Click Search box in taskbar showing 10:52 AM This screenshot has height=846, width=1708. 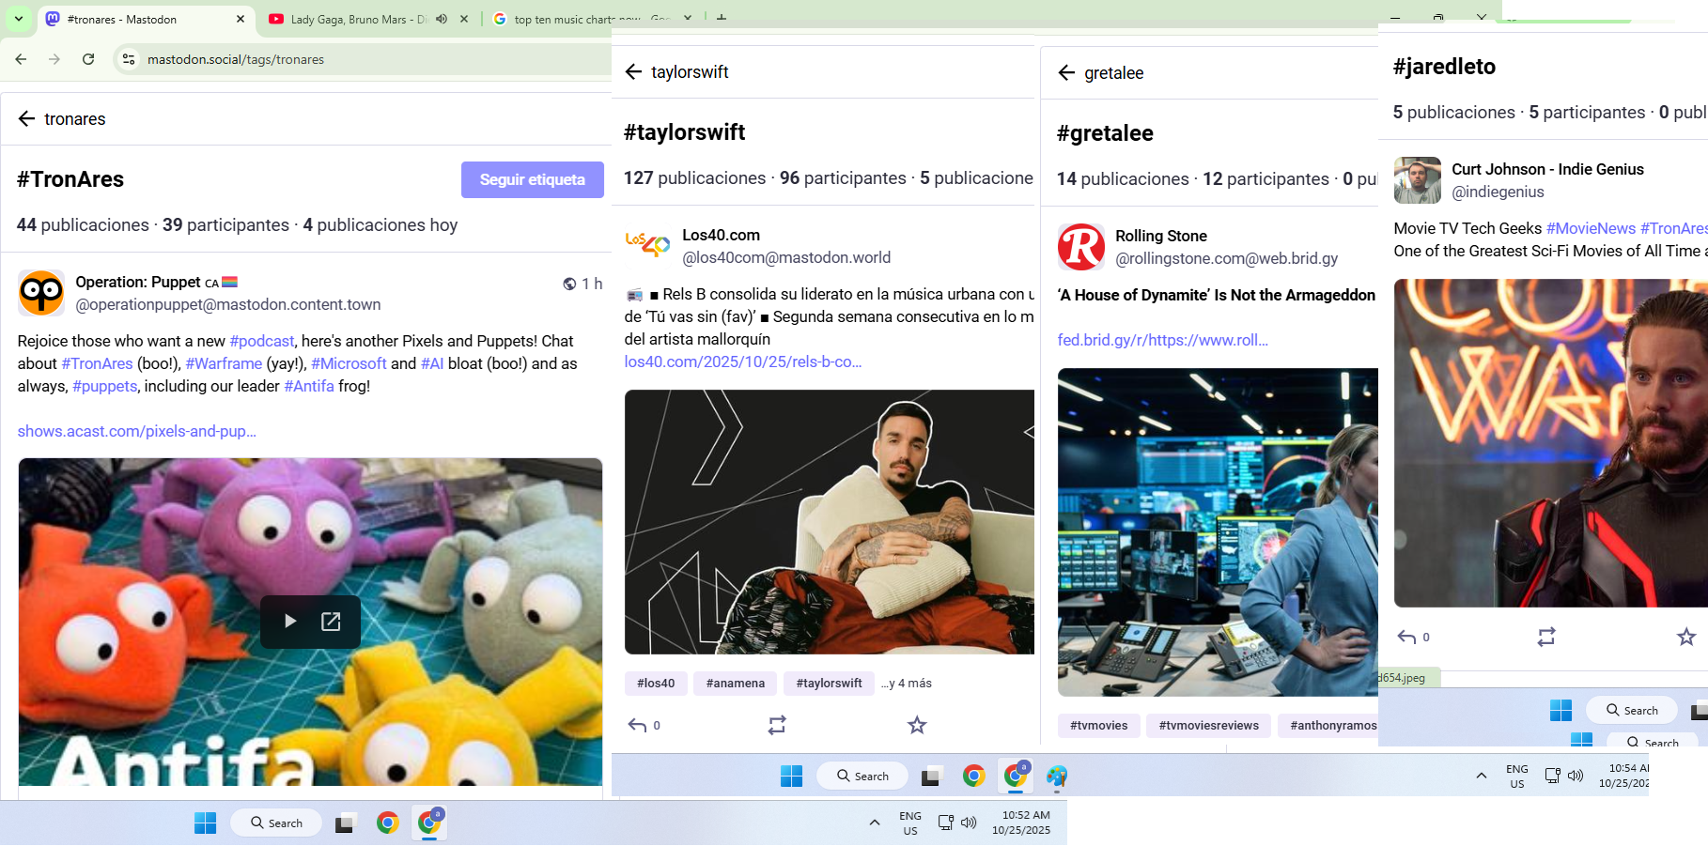(277, 823)
